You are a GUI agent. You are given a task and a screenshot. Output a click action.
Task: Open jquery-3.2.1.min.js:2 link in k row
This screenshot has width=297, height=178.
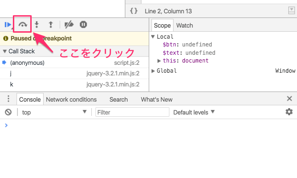(x=113, y=84)
